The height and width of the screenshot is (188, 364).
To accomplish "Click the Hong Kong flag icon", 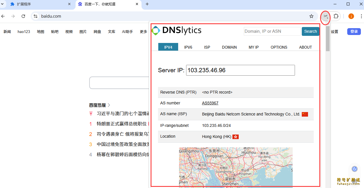I will [236, 137].
